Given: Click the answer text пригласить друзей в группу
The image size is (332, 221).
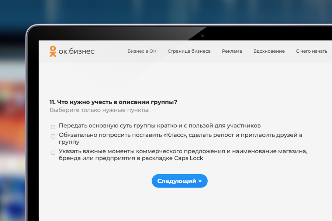Looking at the screenshot, I should pos(180,138).
